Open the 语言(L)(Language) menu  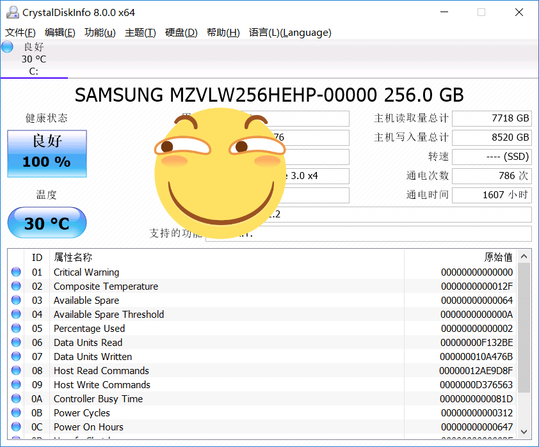[x=290, y=33]
